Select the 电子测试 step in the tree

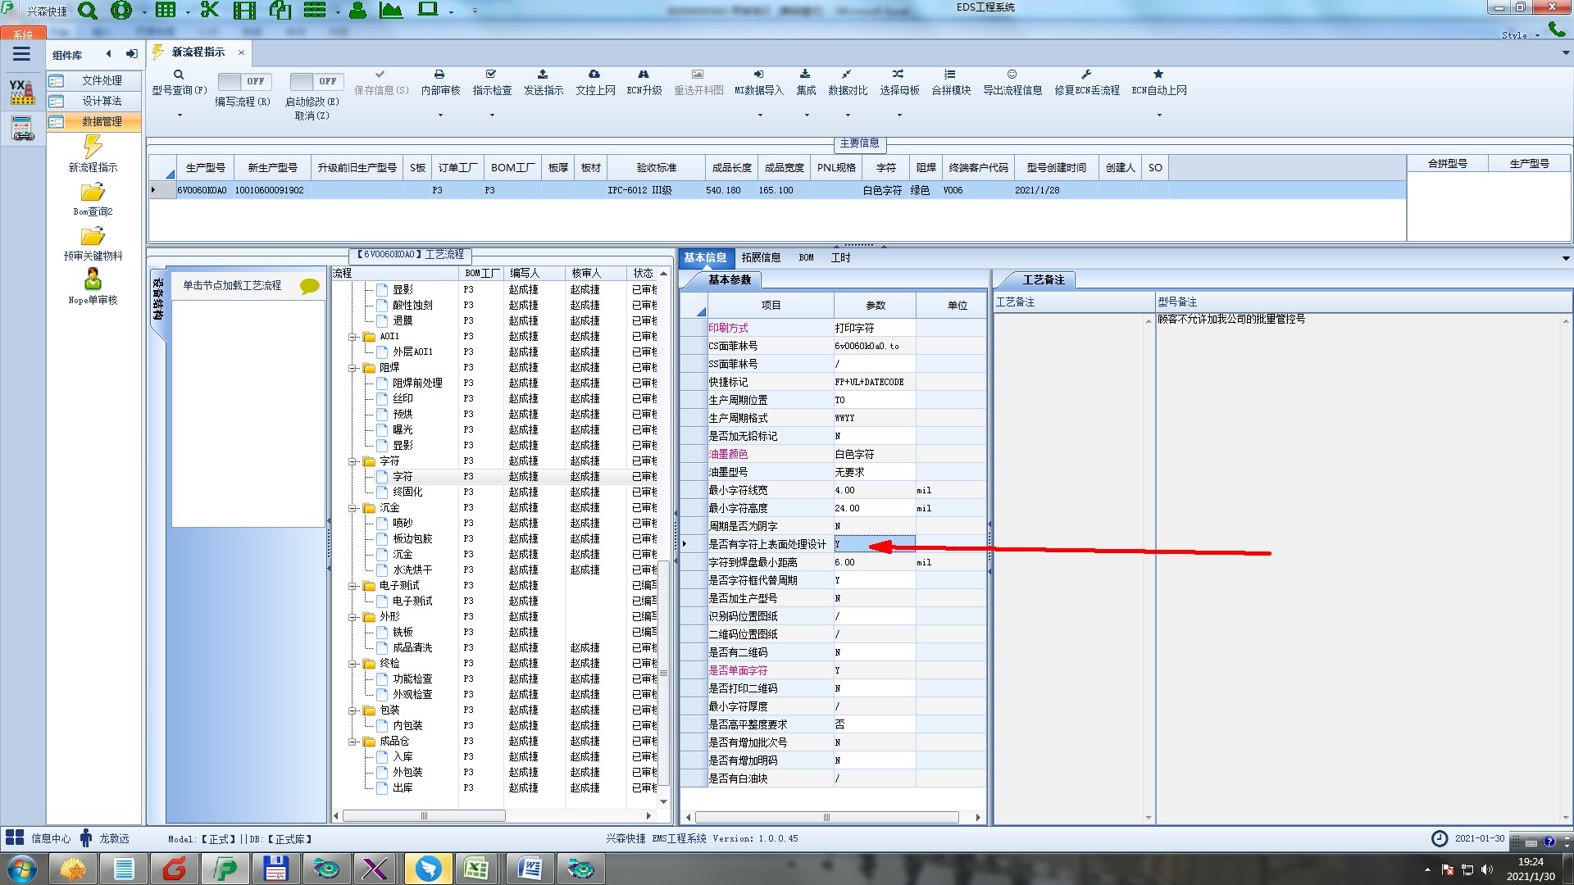[412, 601]
